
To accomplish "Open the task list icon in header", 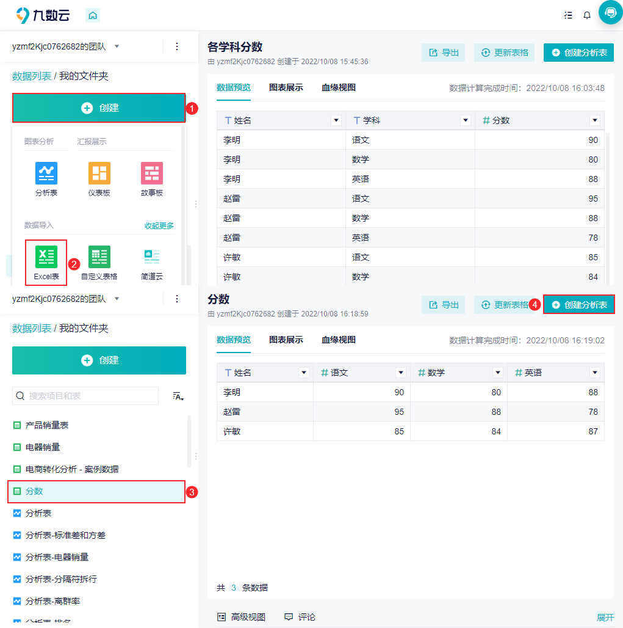I will tap(569, 15).
